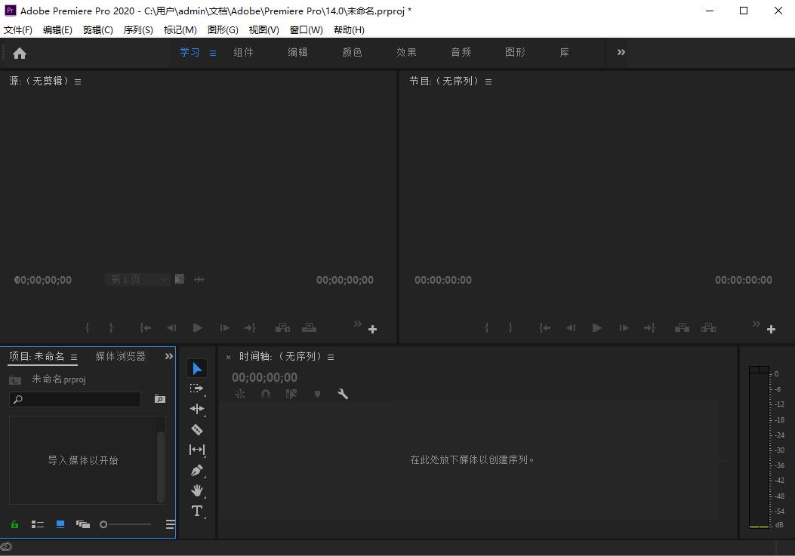Image resolution: width=795 pixels, height=556 pixels.
Task: Open the 序列(S) menu
Action: tap(138, 29)
